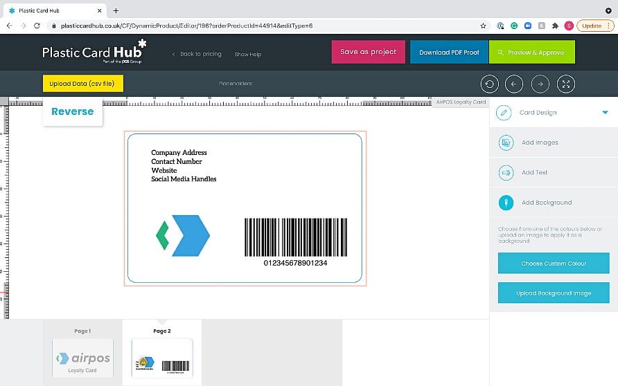Click Choose Custom Colour button

(x=554, y=264)
